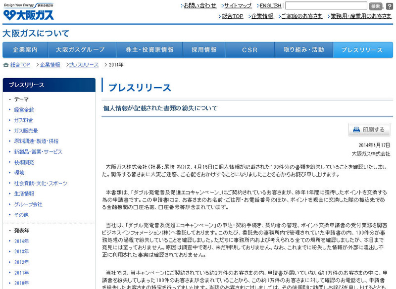Select the 採用情報 navigation tab
Image resolution: width=396 pixels, height=289 pixels.
tap(204, 50)
